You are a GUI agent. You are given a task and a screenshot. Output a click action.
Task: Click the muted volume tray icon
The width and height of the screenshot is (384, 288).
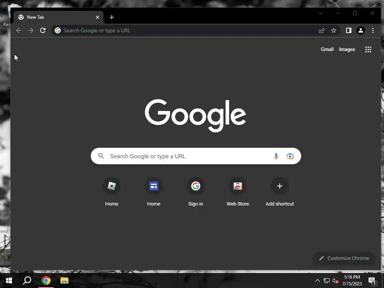335,280
